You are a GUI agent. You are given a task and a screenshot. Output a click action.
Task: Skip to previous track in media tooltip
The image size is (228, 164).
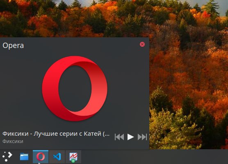119,137
